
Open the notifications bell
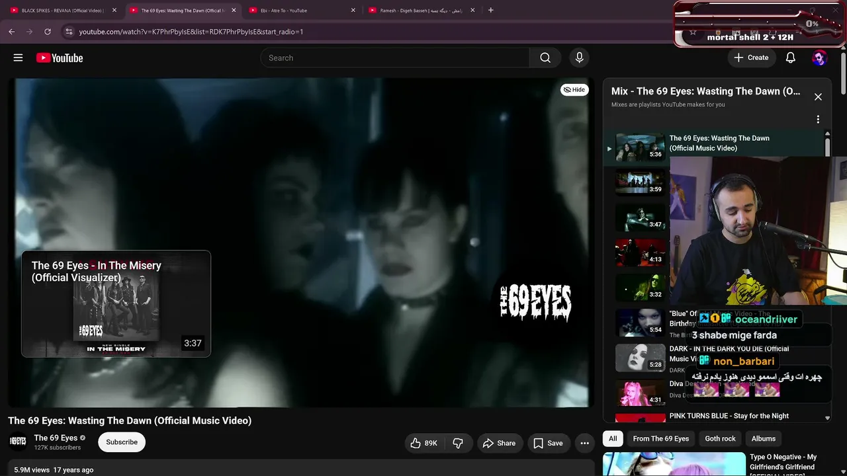[x=790, y=58]
